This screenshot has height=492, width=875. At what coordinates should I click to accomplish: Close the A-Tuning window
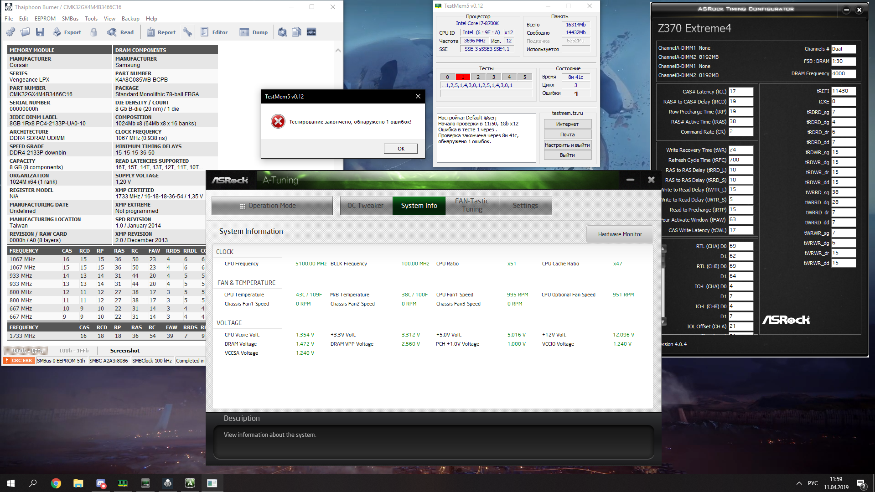pyautogui.click(x=651, y=180)
